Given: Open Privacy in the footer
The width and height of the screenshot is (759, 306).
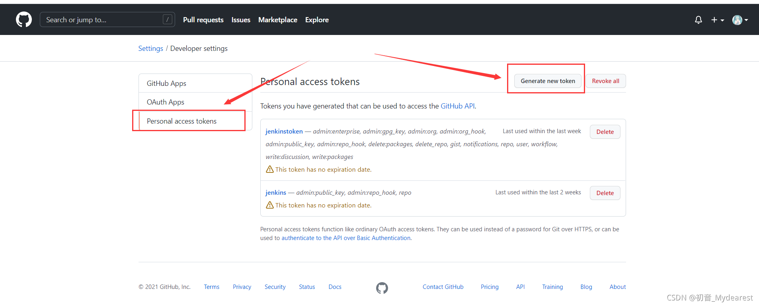Looking at the screenshot, I should coord(242,287).
